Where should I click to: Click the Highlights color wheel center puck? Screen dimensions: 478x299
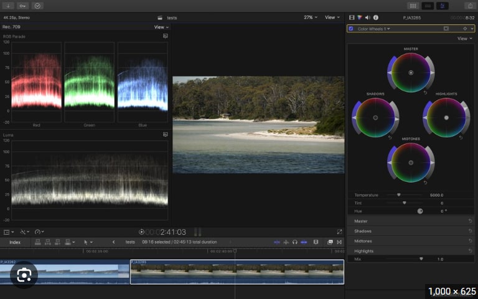pyautogui.click(x=446, y=118)
